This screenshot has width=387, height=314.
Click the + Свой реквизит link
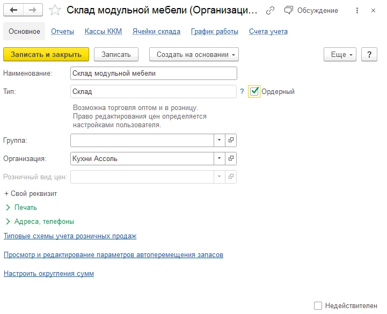31,194
